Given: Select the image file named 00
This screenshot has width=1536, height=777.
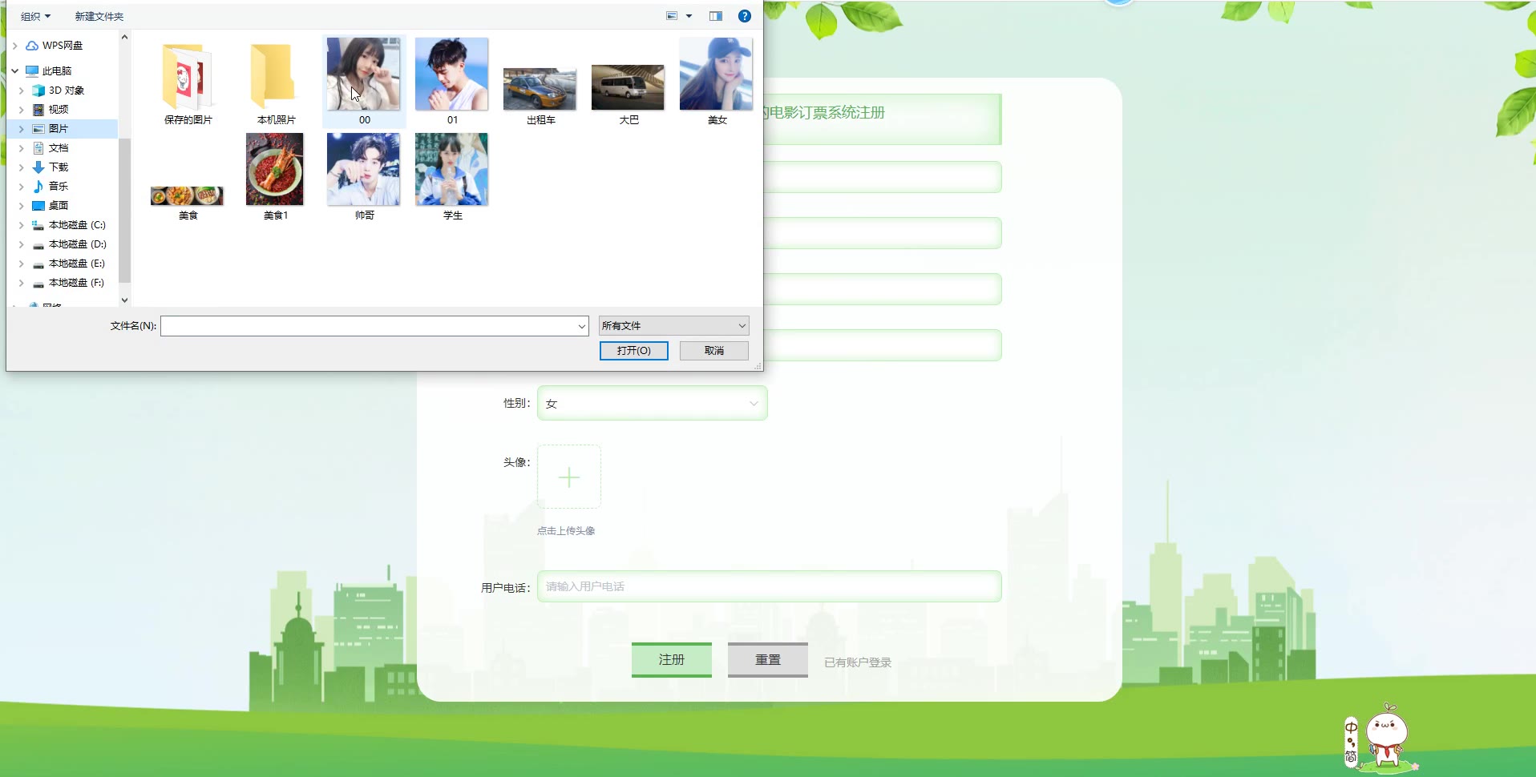Looking at the screenshot, I should pos(364,83).
